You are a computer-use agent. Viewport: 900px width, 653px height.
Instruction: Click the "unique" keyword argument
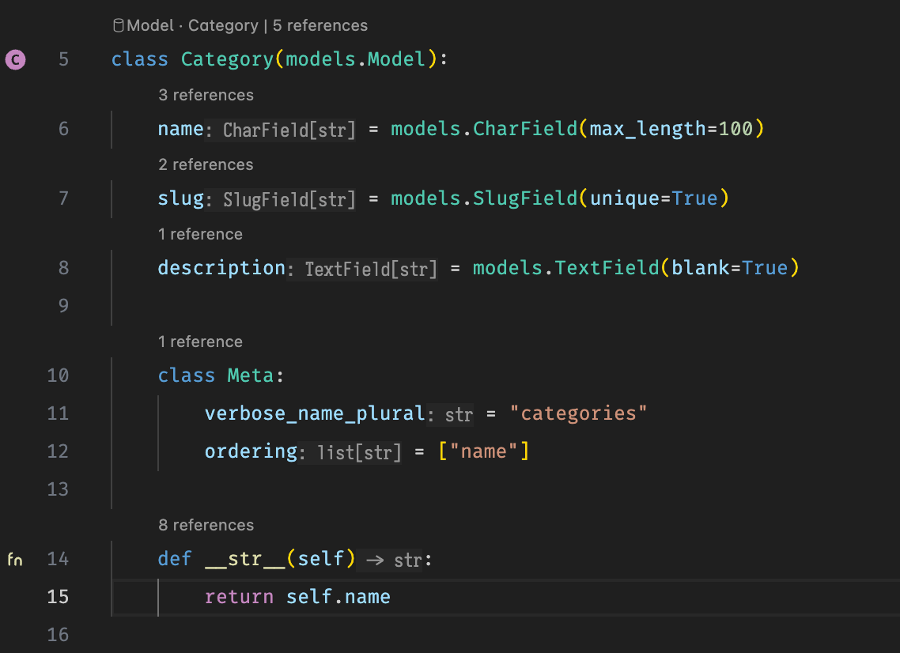(625, 198)
